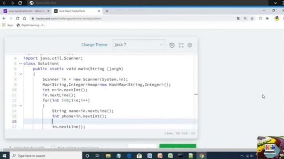Click the Type here to search box
Viewport: 284px width, 159px height.
point(46,155)
